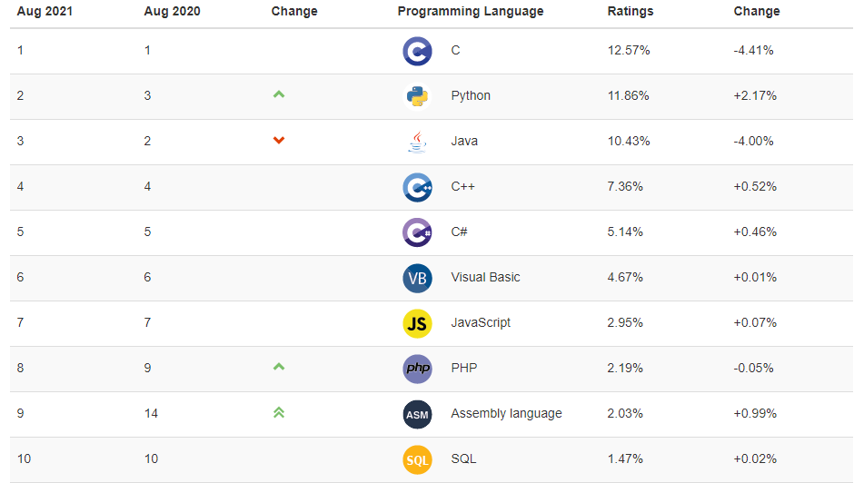Click the C++ logo icon

pos(417,187)
